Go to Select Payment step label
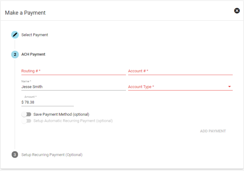This screenshot has height=171, width=244. (x=35, y=35)
